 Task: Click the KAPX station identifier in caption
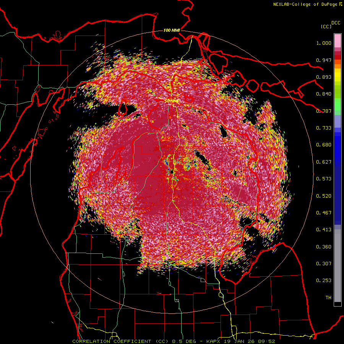pos(214,341)
